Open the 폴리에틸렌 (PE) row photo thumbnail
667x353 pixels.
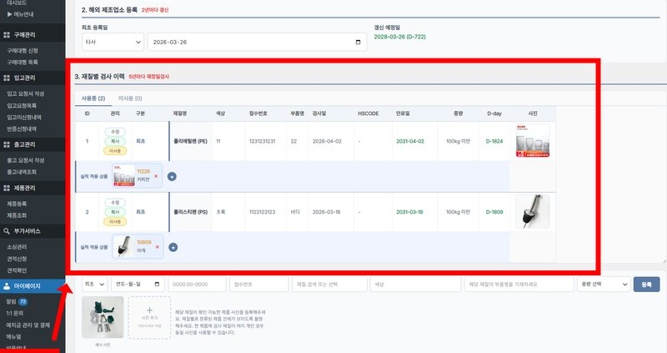click(x=533, y=141)
